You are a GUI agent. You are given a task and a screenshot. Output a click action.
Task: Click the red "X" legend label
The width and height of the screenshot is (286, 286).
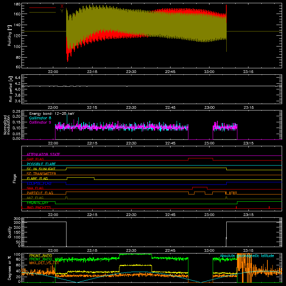(62, 6)
